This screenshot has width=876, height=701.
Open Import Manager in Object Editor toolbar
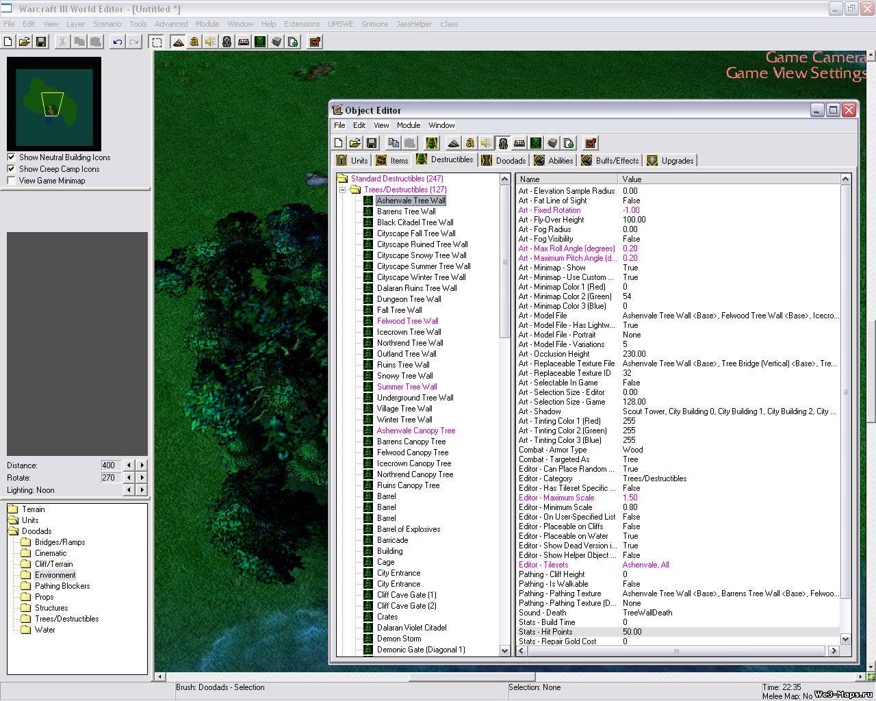569,143
